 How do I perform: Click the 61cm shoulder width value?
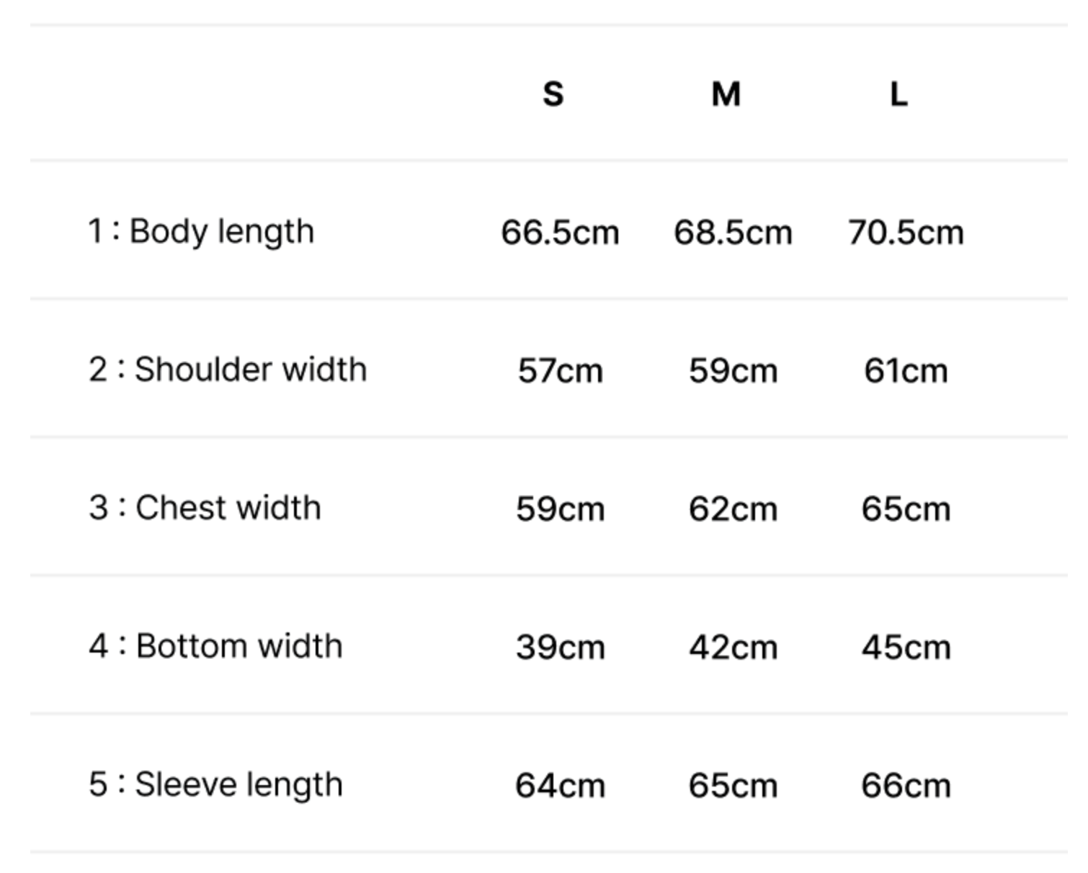point(906,371)
